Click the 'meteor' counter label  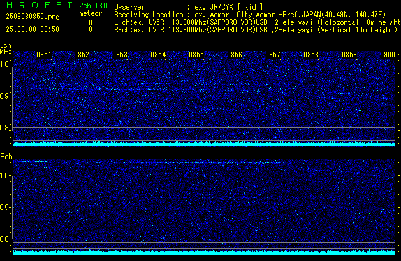click(x=91, y=13)
